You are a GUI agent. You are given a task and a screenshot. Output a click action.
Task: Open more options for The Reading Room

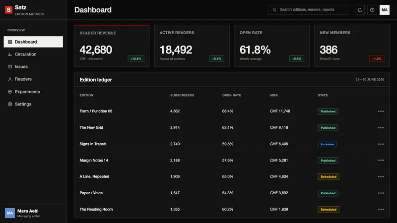coord(381,209)
